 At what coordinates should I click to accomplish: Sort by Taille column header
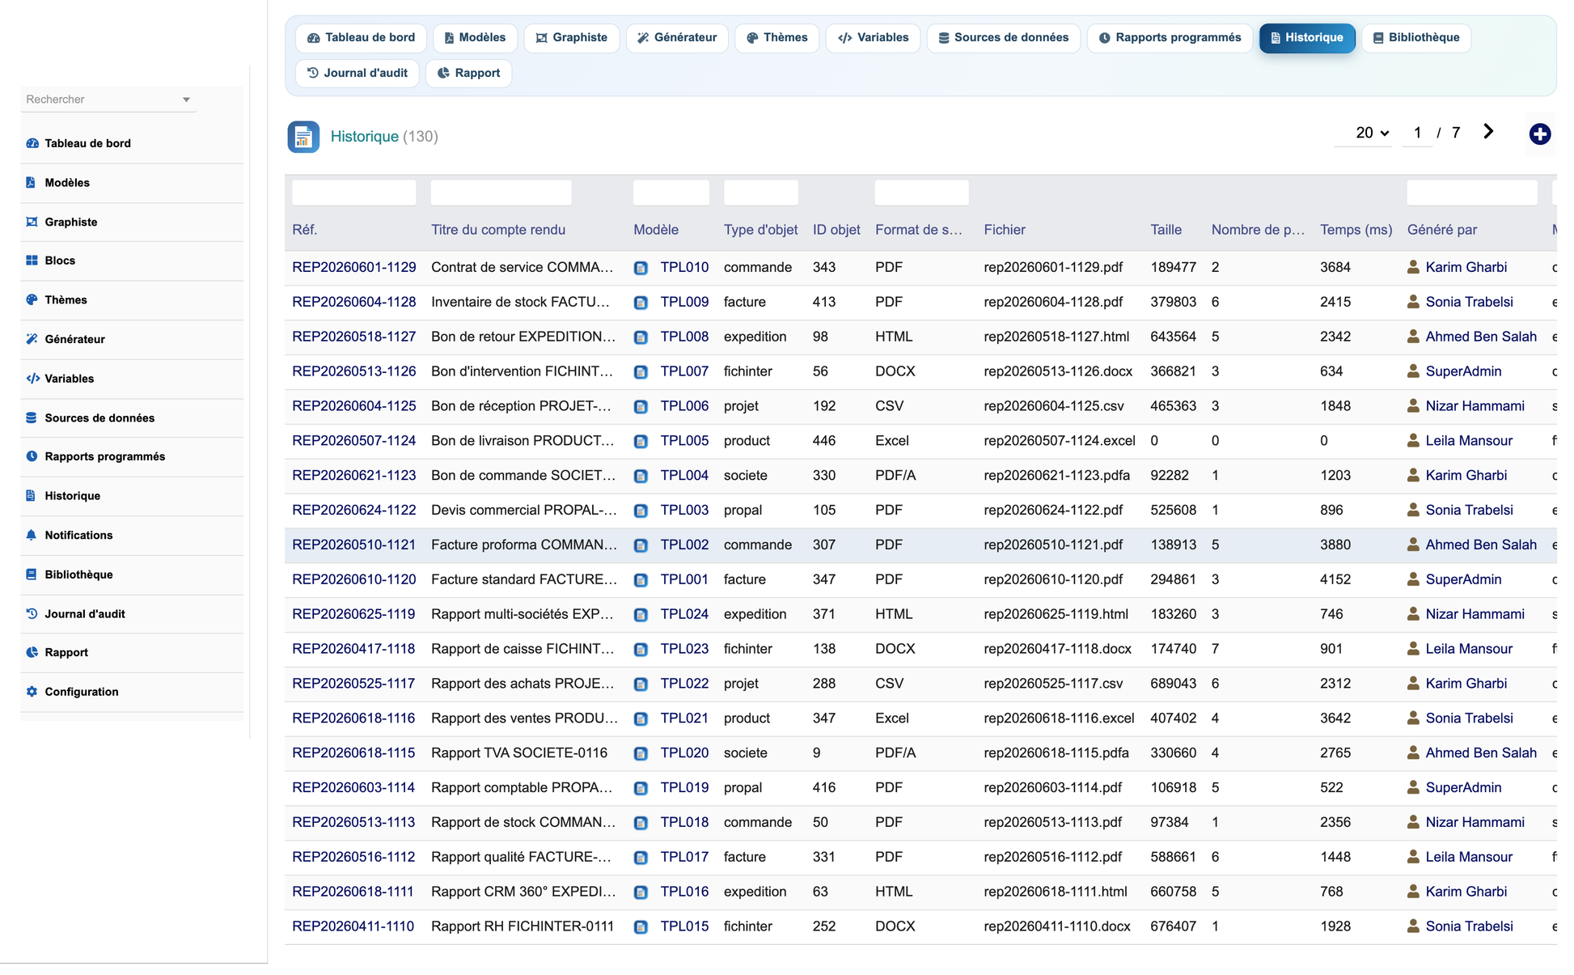(x=1166, y=230)
